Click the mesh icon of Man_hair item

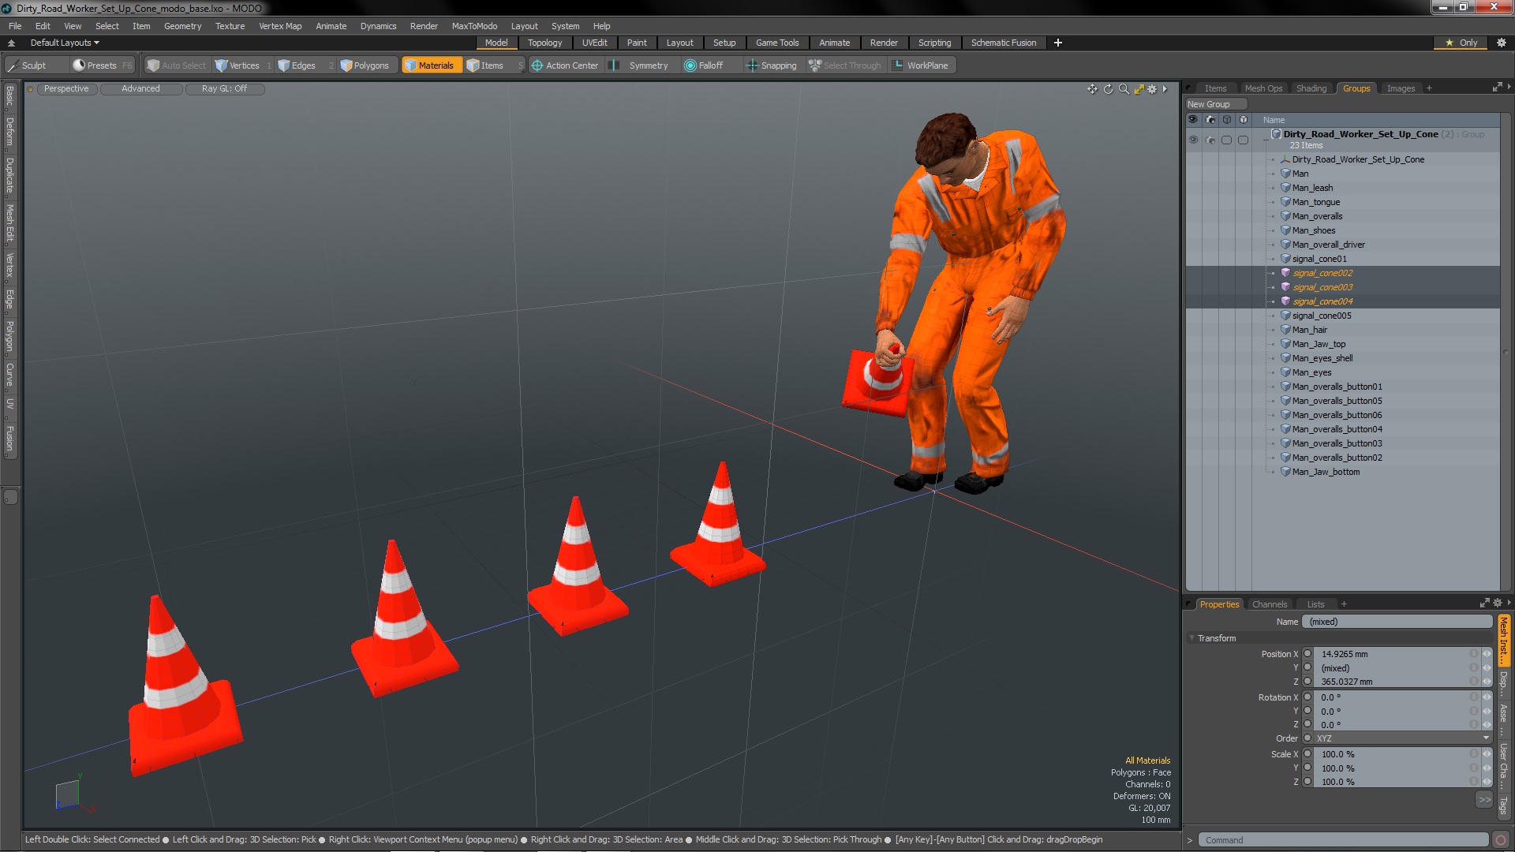pos(1285,330)
